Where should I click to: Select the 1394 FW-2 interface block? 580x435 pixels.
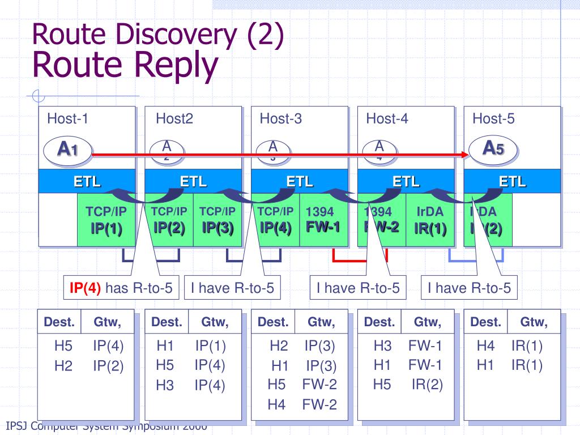(x=382, y=220)
